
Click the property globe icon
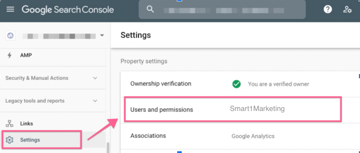click(x=11, y=35)
